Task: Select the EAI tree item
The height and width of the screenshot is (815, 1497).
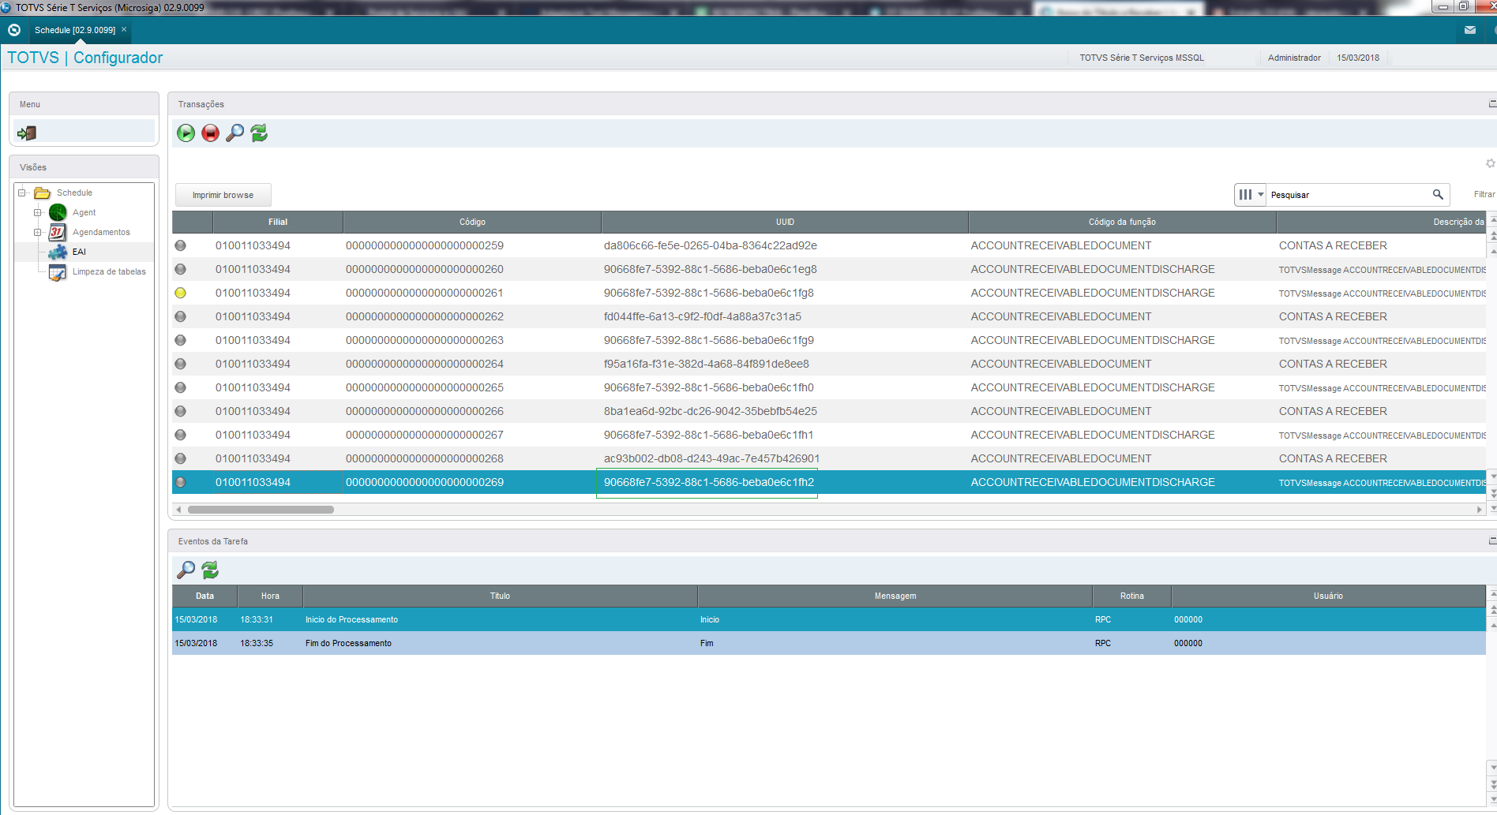Action: coord(79,252)
